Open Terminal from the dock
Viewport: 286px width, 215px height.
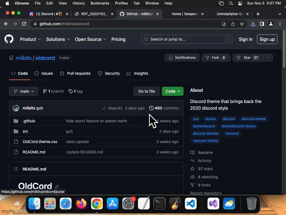tap(159, 204)
